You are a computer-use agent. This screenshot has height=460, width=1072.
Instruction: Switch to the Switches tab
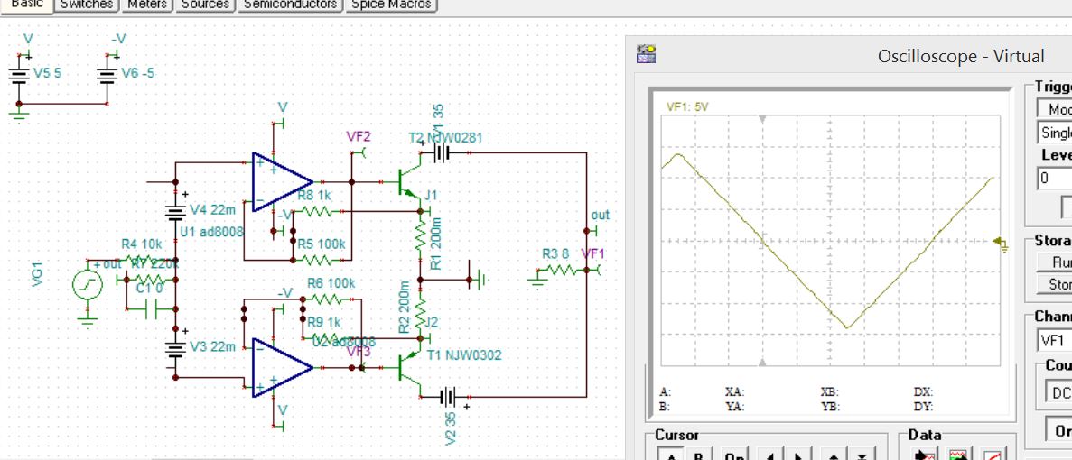[87, 5]
